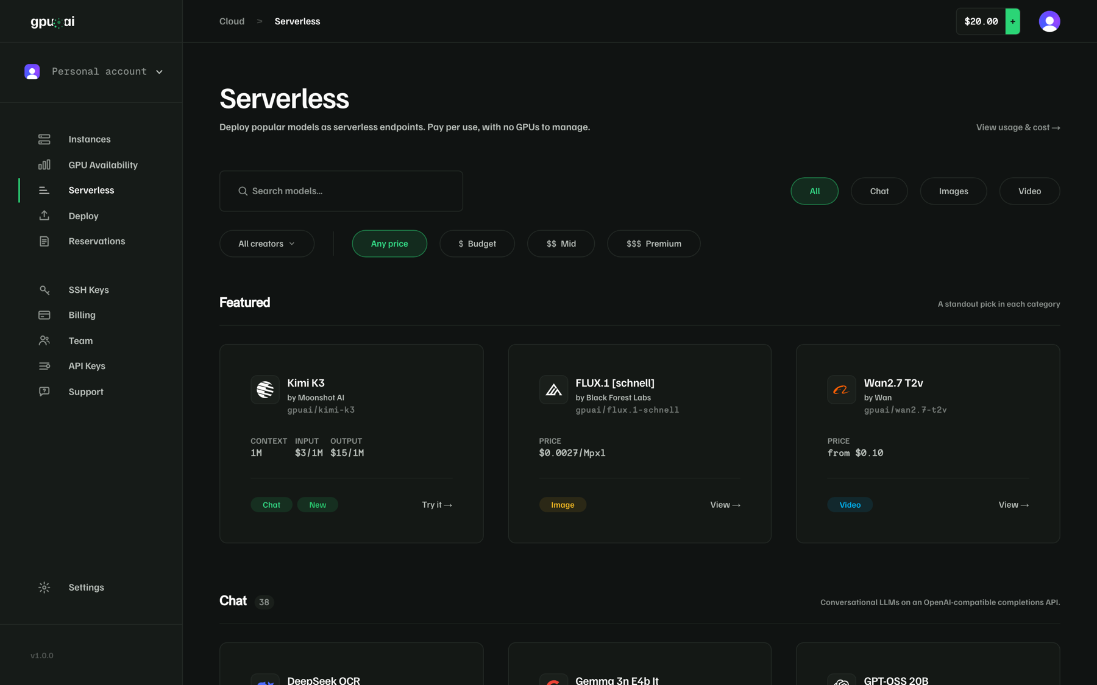Viewport: 1097px width, 685px height.
Task: Open Settings from sidebar
Action: coord(87,588)
